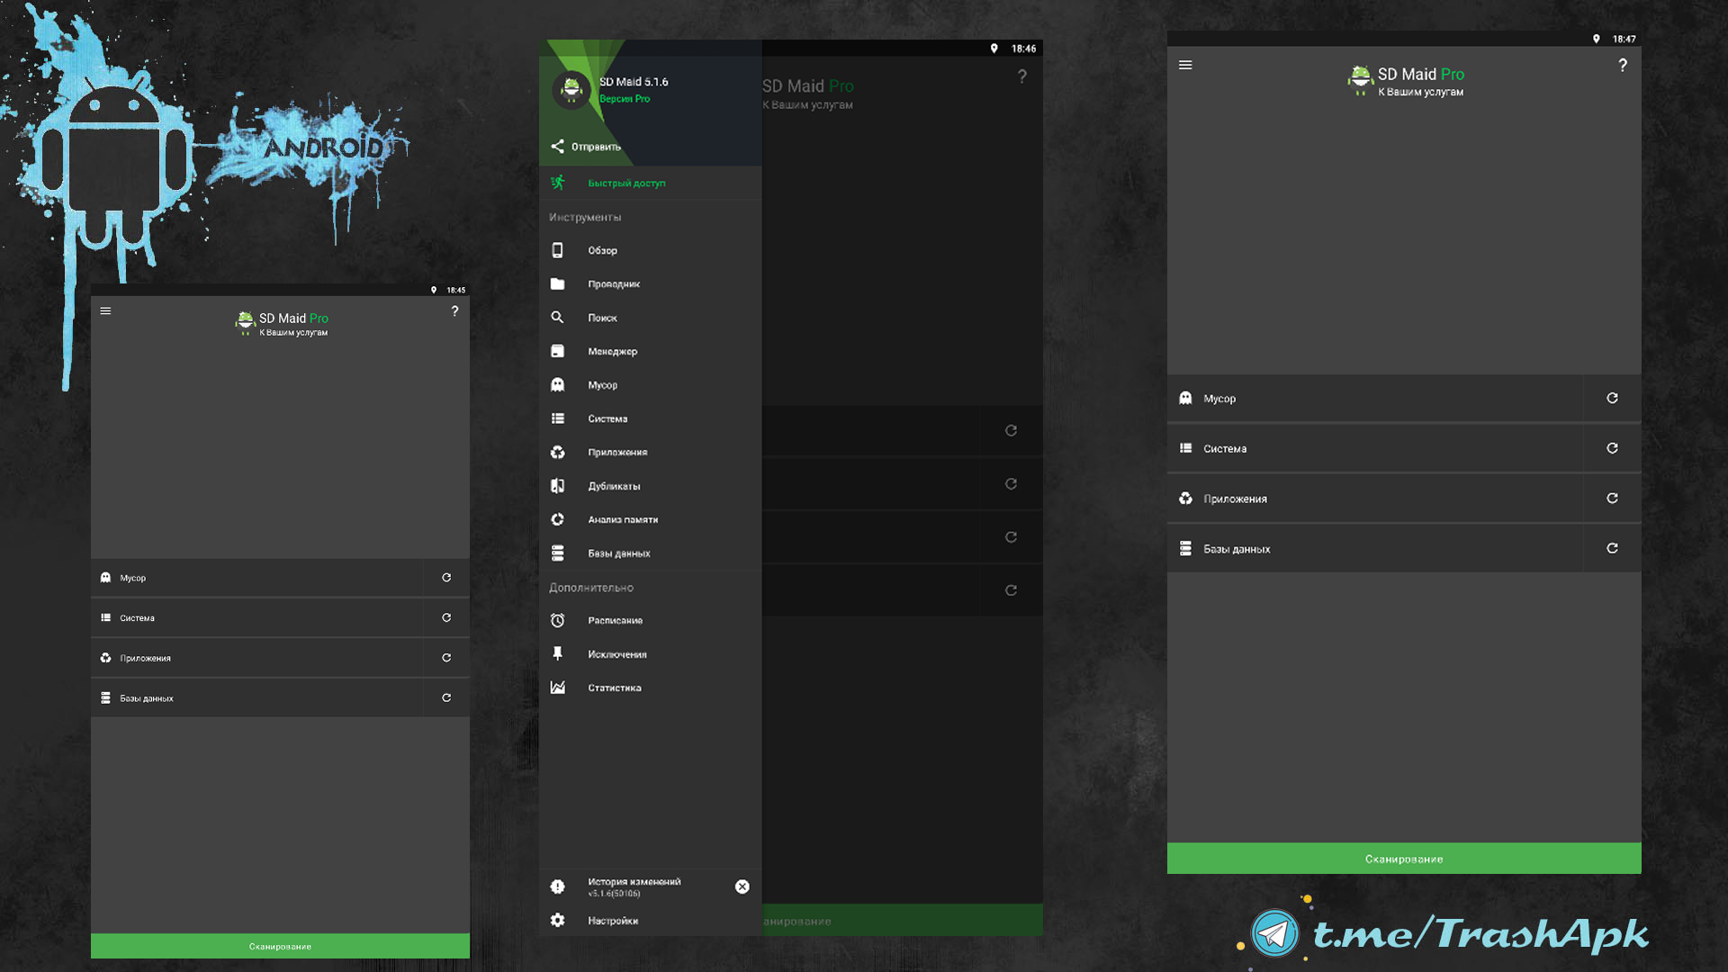This screenshot has width=1728, height=972.
Task: Open Настройки settings in the drawer
Action: [x=612, y=921]
